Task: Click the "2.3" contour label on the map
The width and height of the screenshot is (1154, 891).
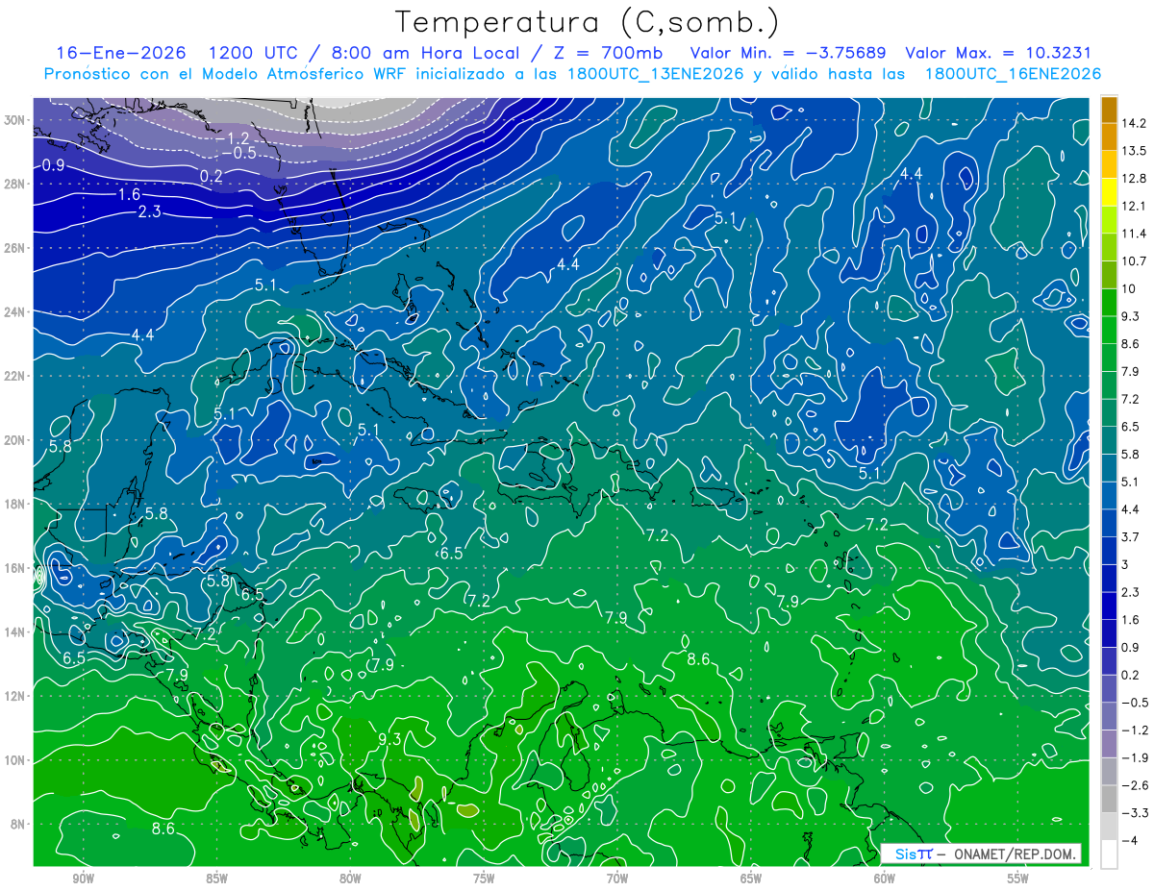Action: tap(149, 211)
